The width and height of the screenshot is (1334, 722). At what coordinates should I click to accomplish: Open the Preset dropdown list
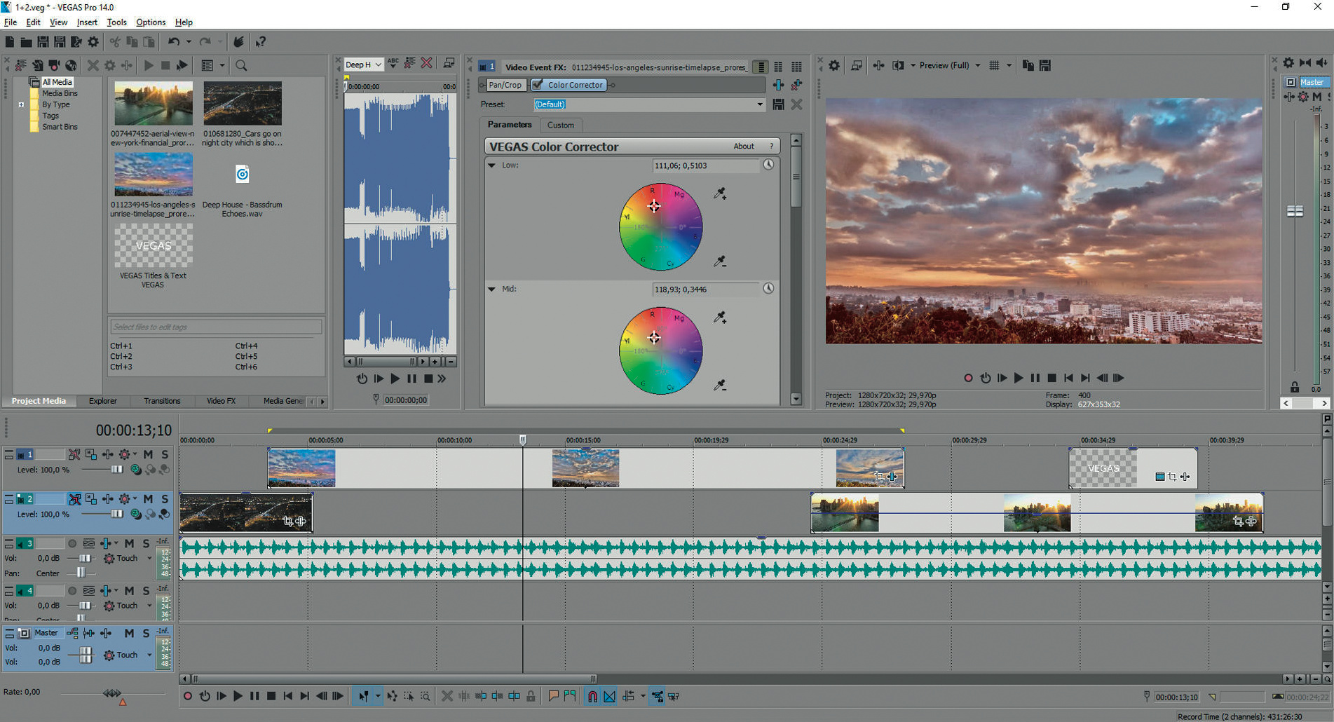[x=759, y=104]
